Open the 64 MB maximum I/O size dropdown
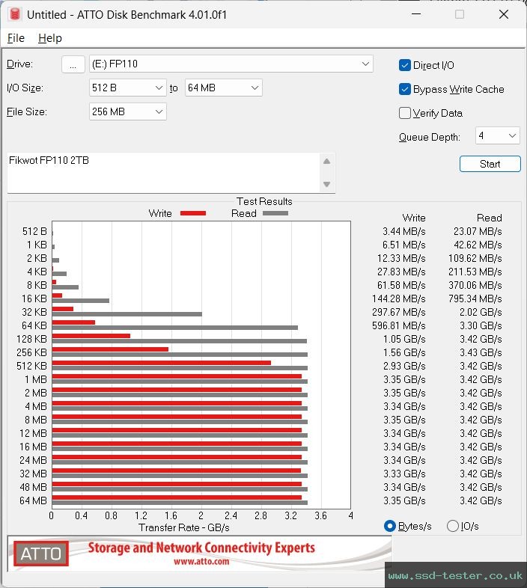Viewport: 527px width, 588px height. (223, 88)
